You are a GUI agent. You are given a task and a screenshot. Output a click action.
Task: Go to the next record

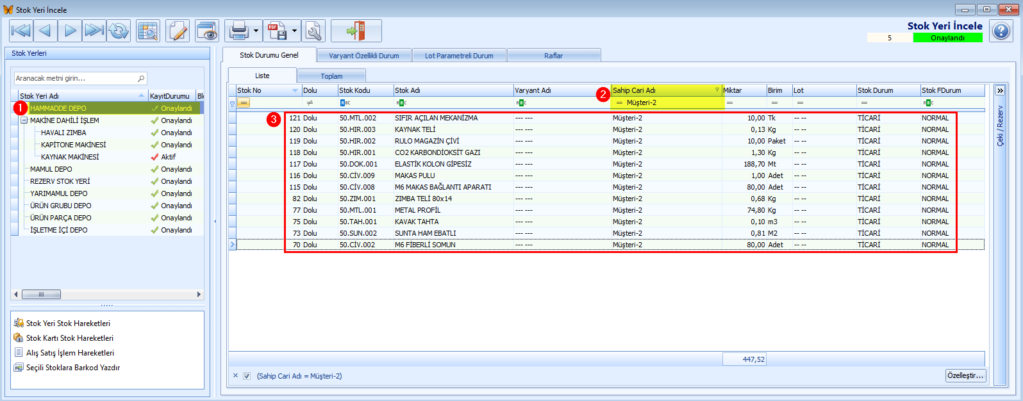(x=70, y=31)
